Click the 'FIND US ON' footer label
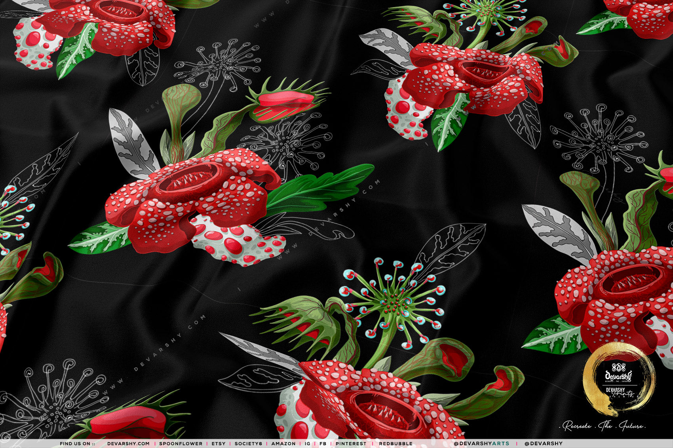 (77, 444)
